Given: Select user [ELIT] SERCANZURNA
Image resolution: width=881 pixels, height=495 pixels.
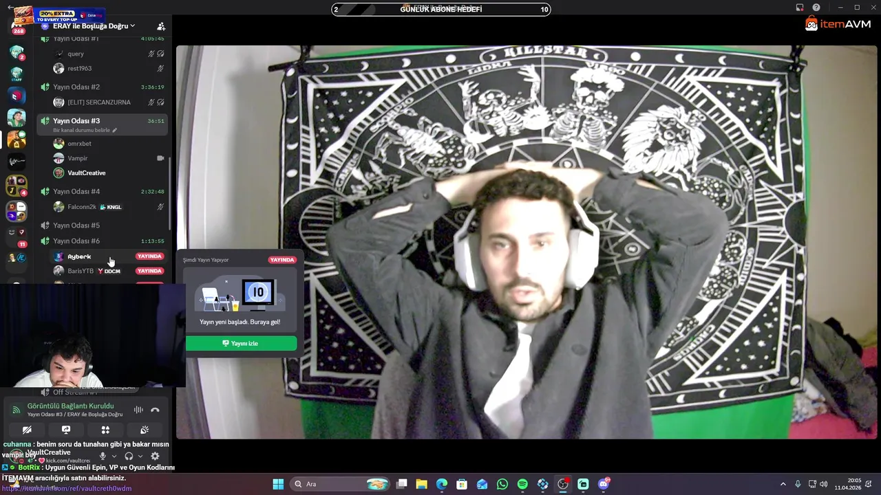Looking at the screenshot, I should point(108,102).
